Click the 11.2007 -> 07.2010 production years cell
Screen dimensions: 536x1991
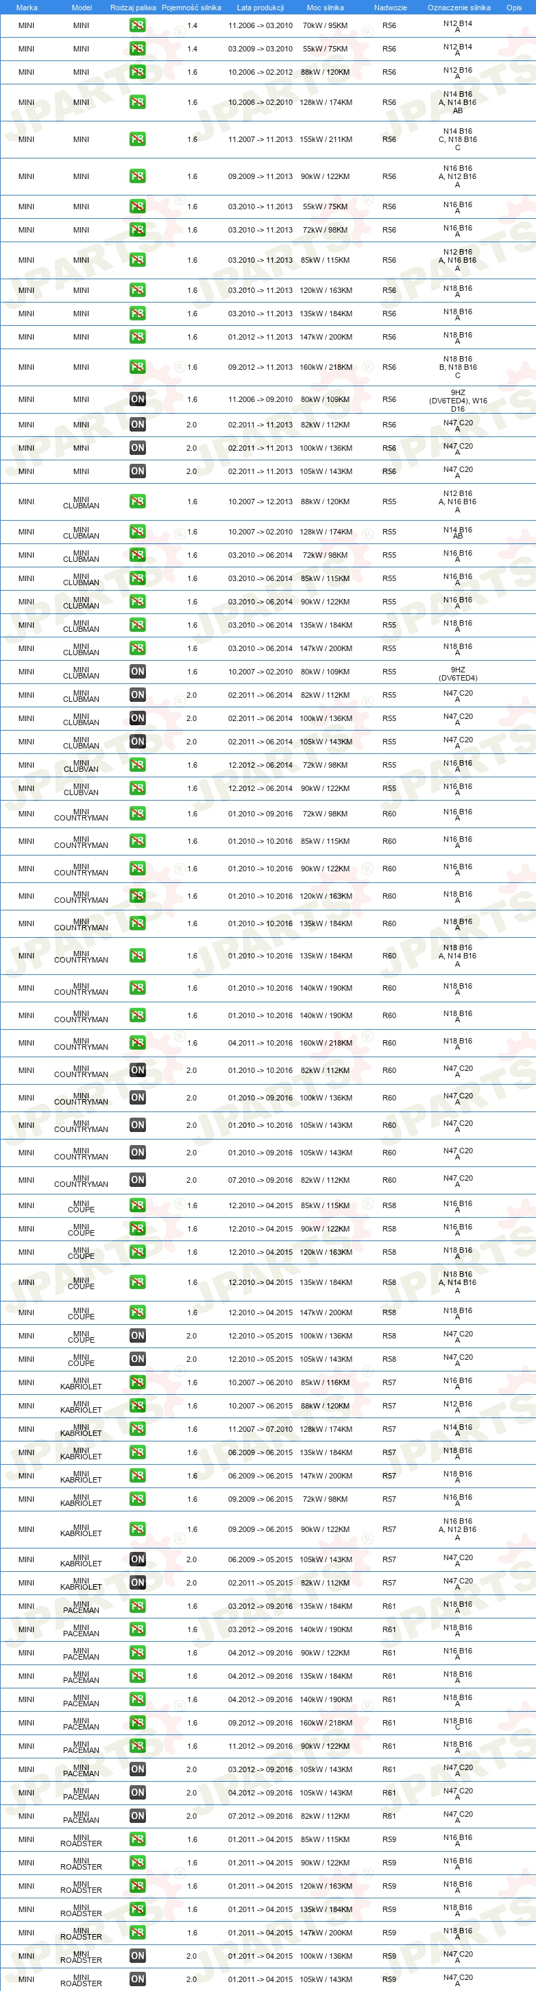click(x=260, y=1429)
